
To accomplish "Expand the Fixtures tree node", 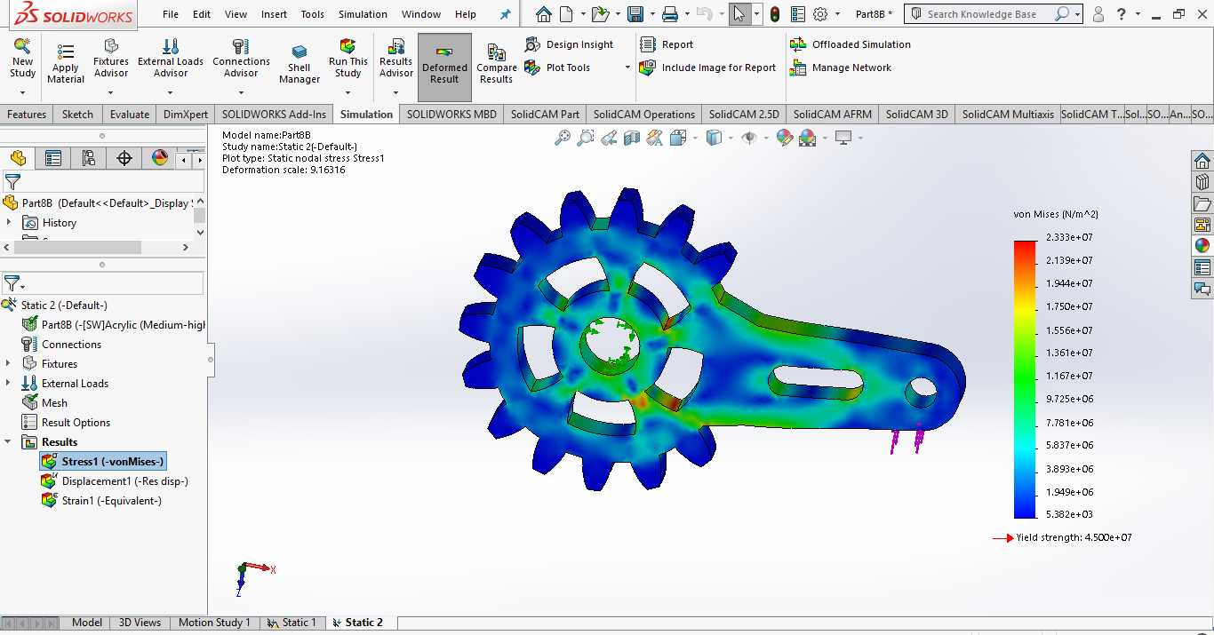I will 9,363.
